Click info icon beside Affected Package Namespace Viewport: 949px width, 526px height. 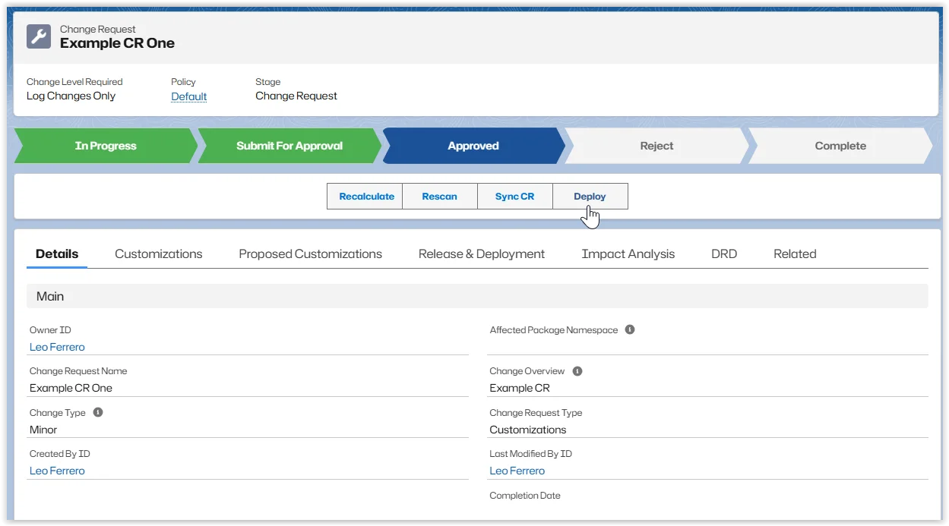630,329
